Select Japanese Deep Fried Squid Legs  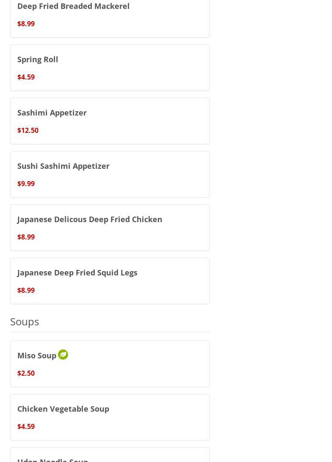[77, 273]
